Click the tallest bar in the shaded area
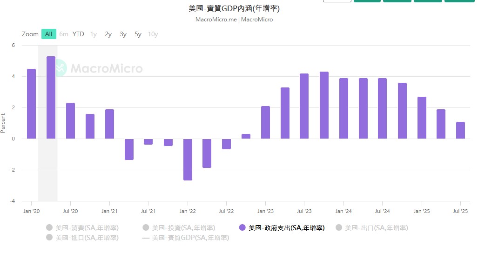Screen dimensions: 478x253 click(51, 98)
